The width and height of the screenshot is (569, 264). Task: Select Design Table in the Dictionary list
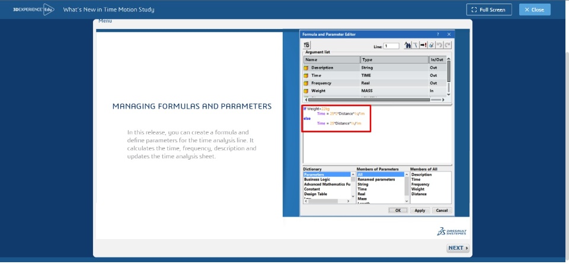315,194
